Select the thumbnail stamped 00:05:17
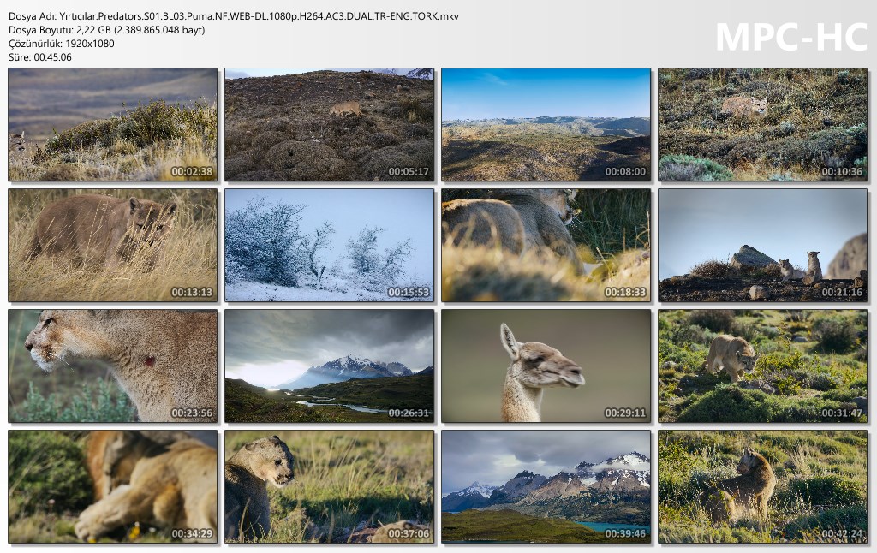 pos(329,125)
